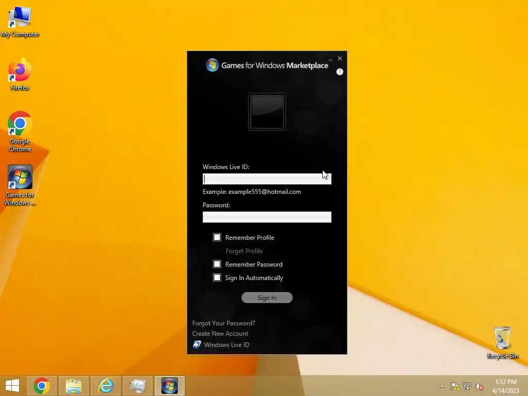Click the muted volume tray icon
Image resolution: width=528 pixels, height=396 pixels.
pyautogui.click(x=480, y=386)
